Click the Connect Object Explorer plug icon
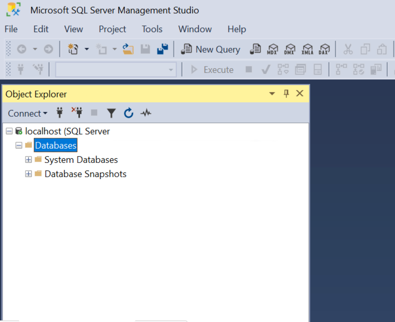The height and width of the screenshot is (322, 395). [x=59, y=113]
